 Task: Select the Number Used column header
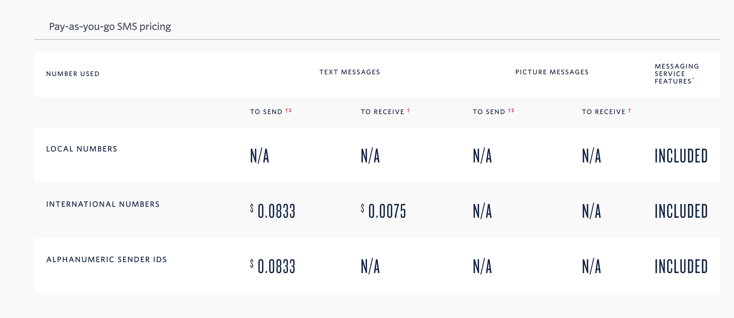point(73,74)
